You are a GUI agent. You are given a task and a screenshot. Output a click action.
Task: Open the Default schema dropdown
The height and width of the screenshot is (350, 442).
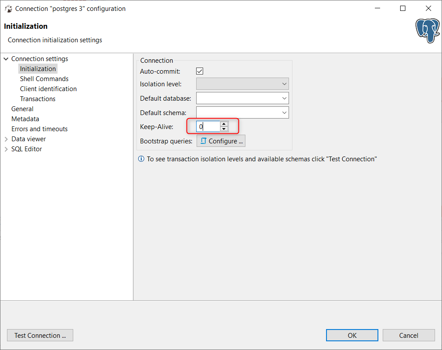pos(284,112)
